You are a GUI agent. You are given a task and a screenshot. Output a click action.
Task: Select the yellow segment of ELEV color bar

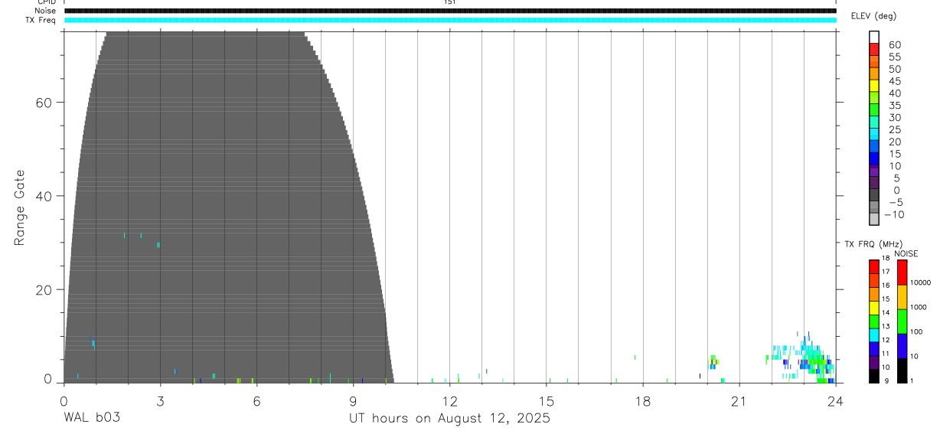(874, 86)
